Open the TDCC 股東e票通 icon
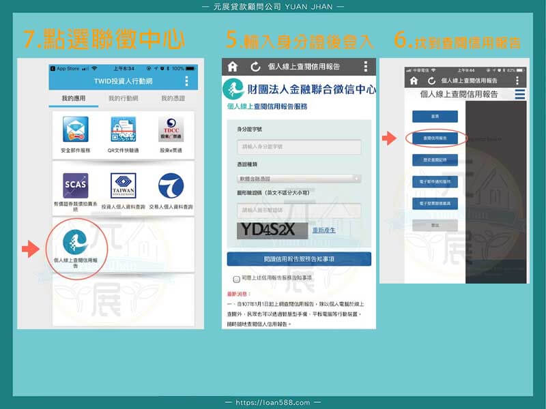The image size is (546, 409). [x=171, y=128]
